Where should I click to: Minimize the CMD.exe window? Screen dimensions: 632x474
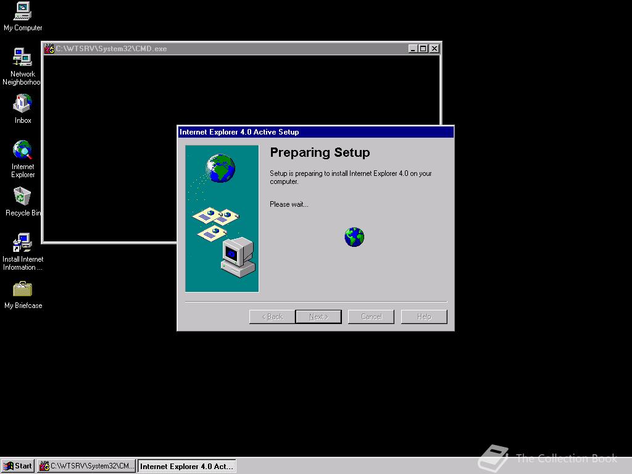[x=413, y=49]
